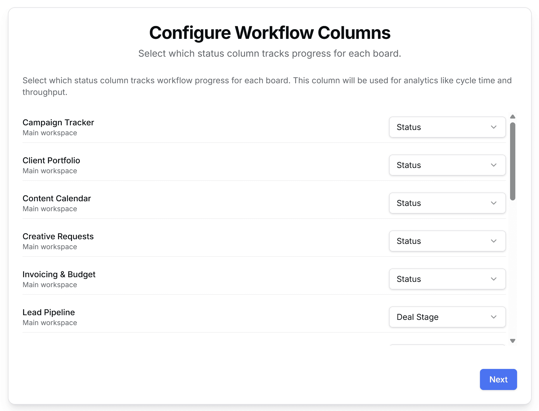539x411 pixels.
Task: Open the Client Portfolio status dropdown
Action: click(447, 165)
